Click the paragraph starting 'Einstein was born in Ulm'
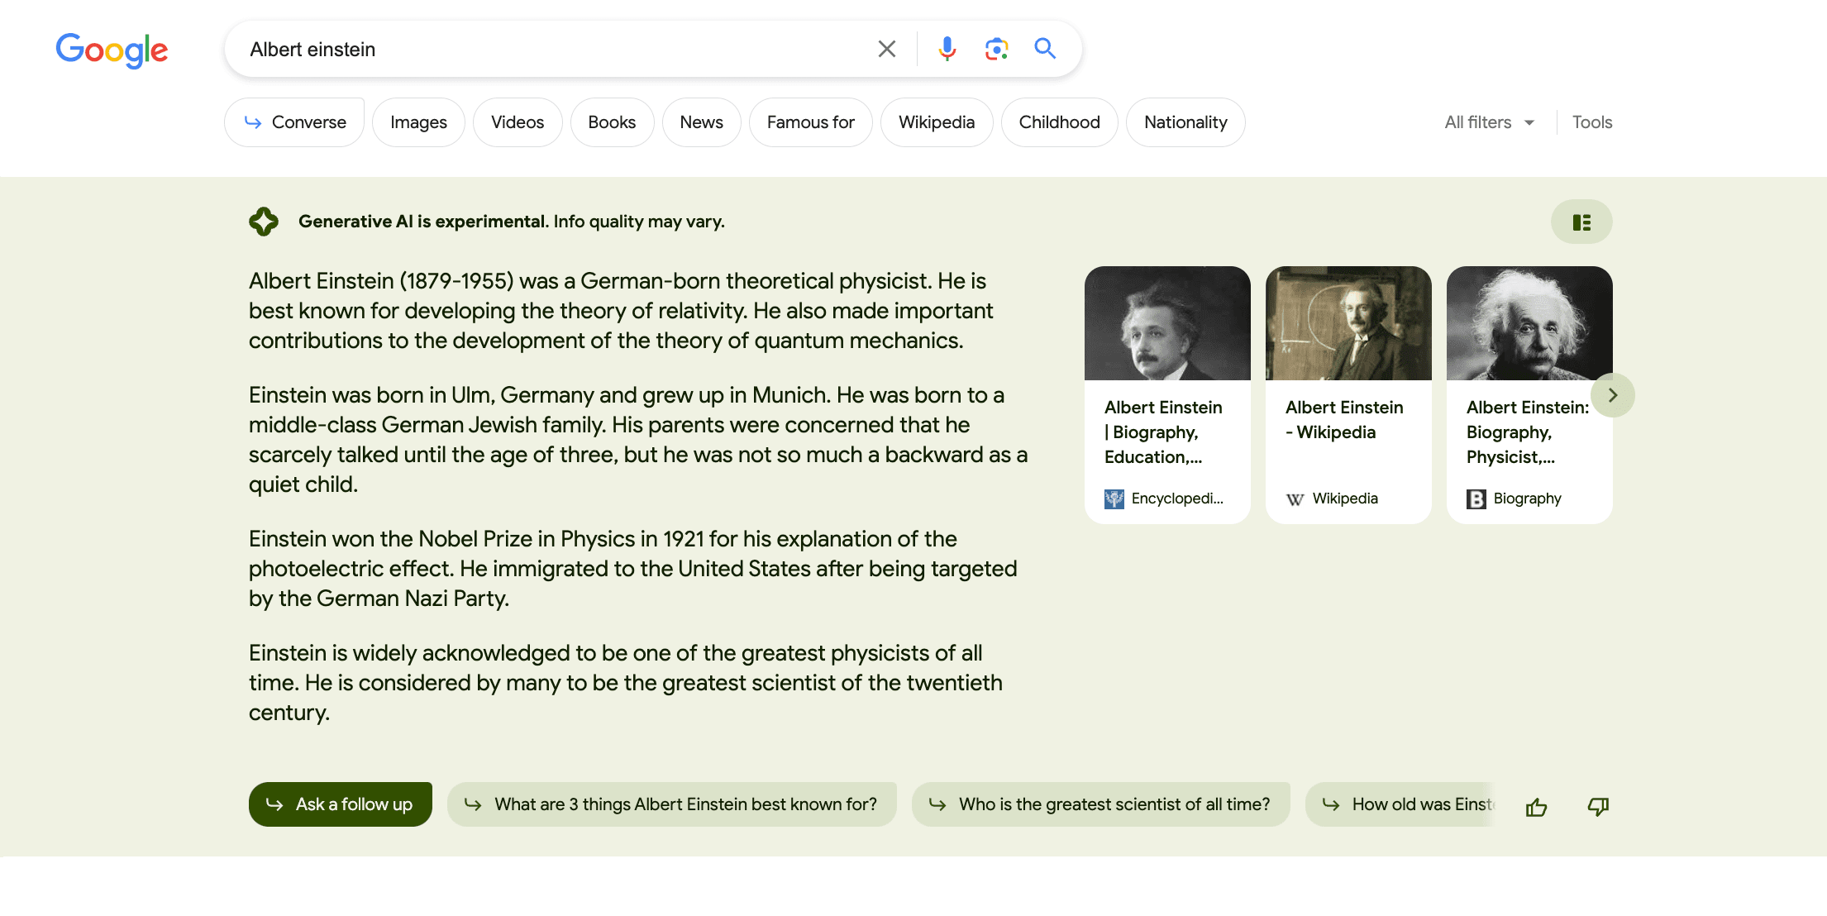1827x916 pixels. coord(638,440)
